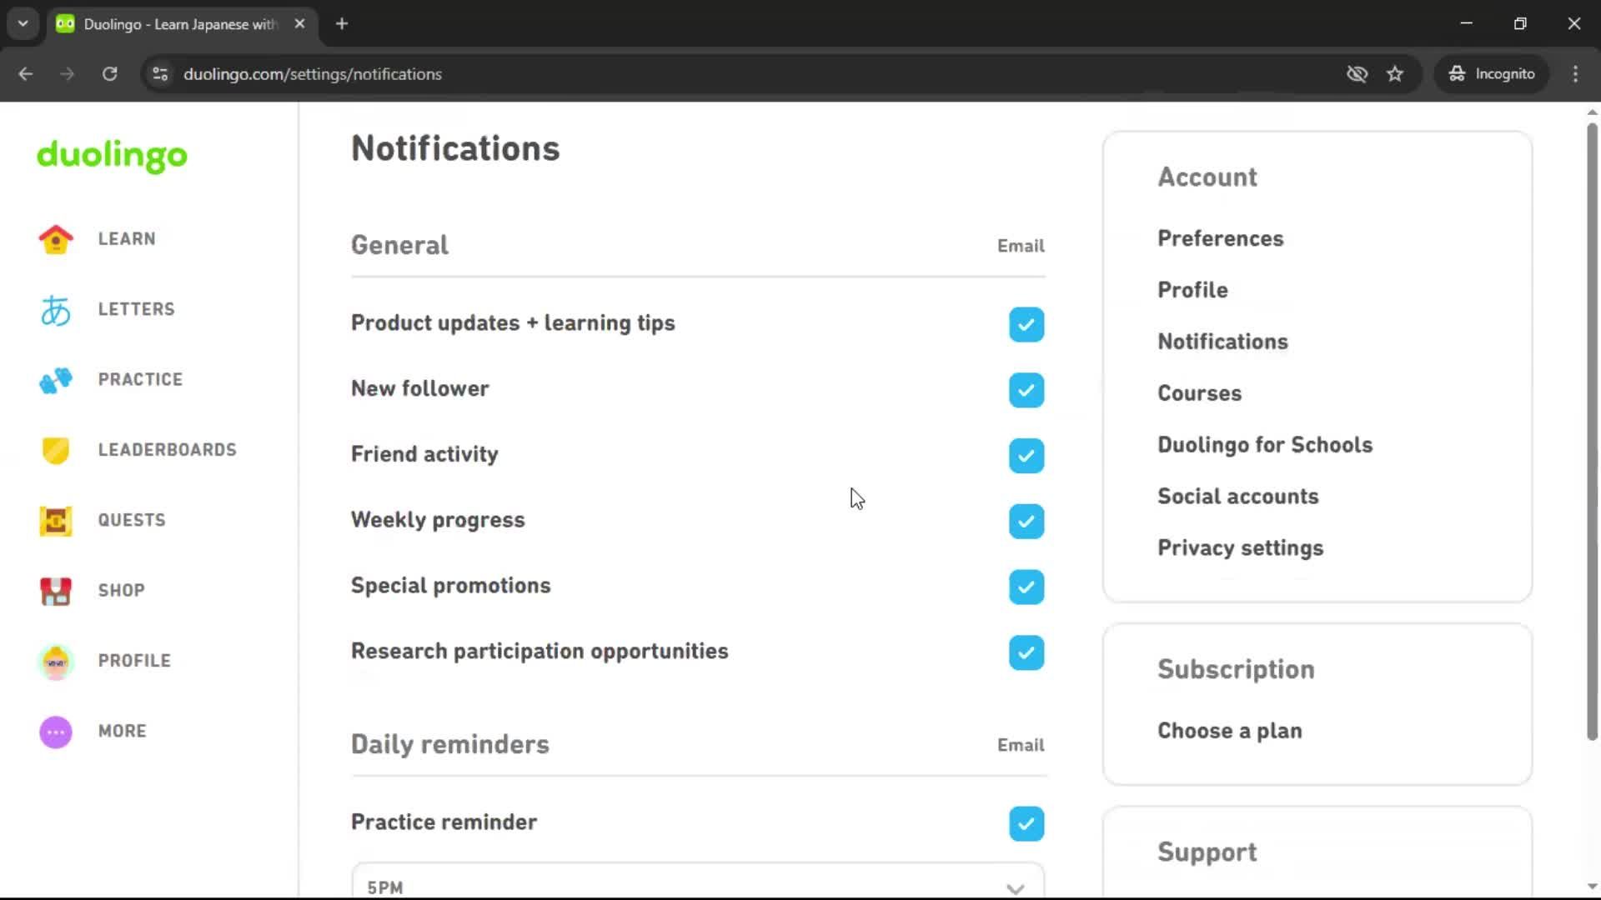Open the LEADERBOARDS shield icon

coord(55,450)
